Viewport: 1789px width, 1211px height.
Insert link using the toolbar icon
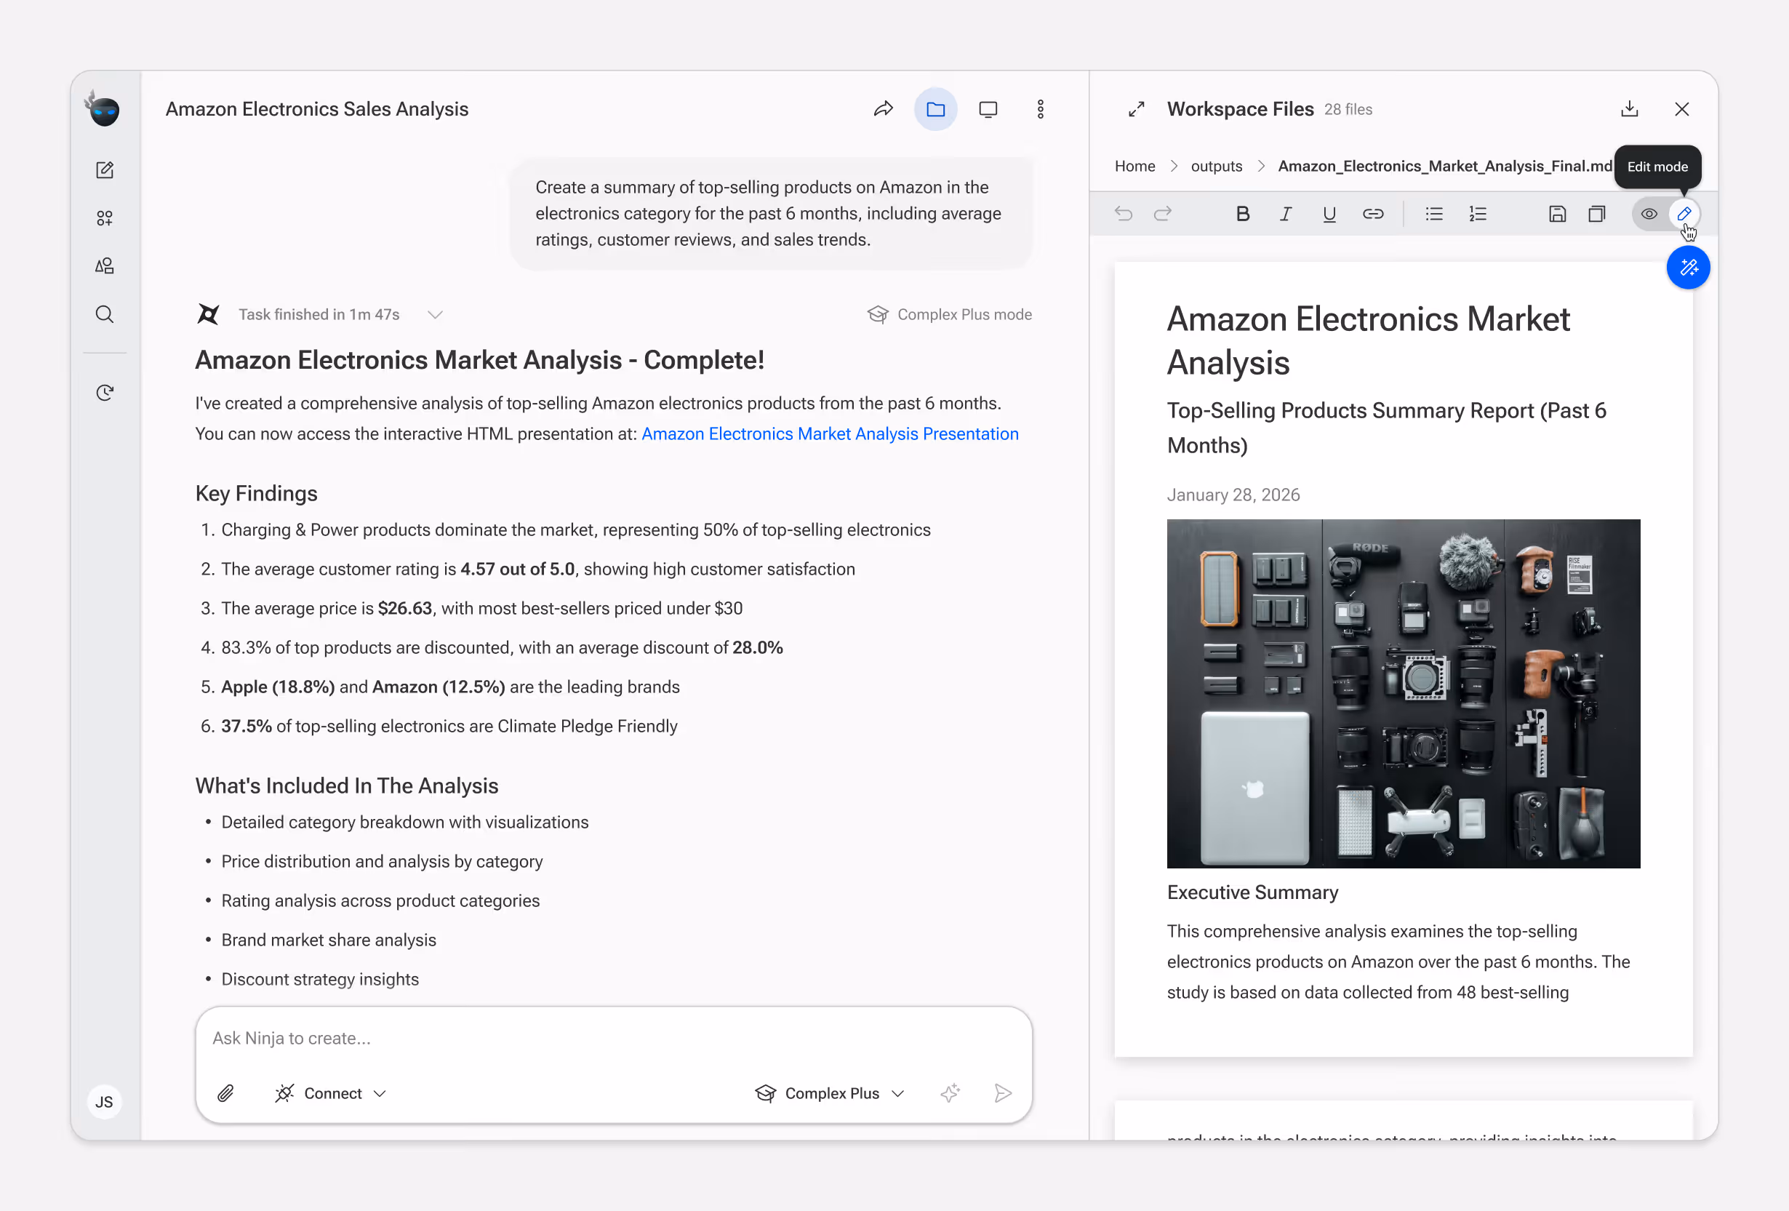pos(1372,214)
